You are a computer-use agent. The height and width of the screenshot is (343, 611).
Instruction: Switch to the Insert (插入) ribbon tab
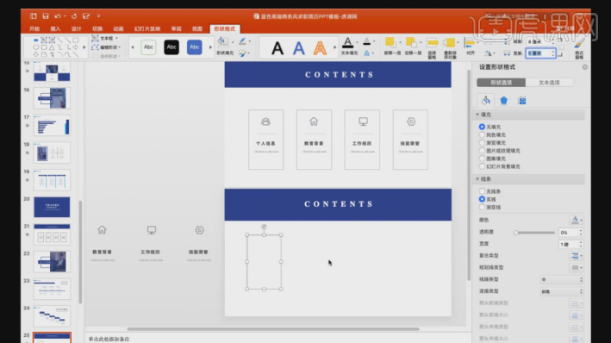pyautogui.click(x=55, y=28)
